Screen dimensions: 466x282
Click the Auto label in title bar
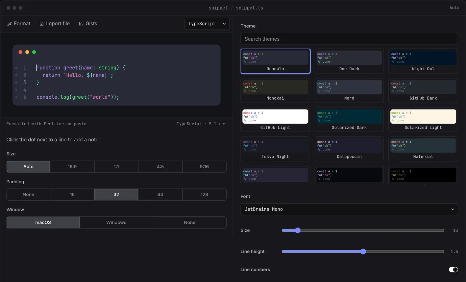(x=454, y=8)
